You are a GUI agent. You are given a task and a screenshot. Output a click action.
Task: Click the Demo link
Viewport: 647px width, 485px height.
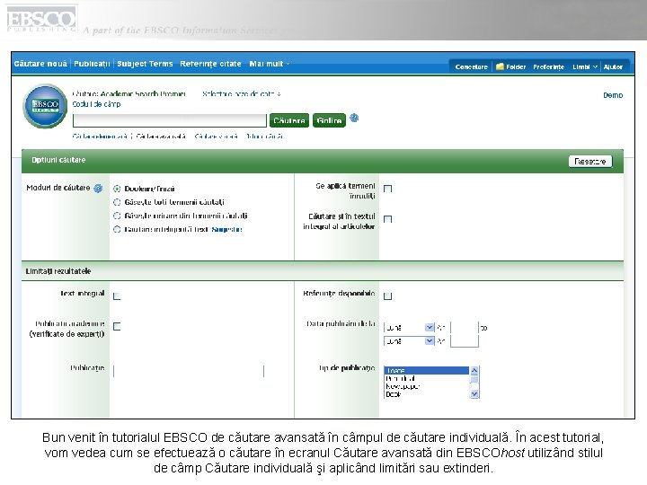(x=613, y=95)
